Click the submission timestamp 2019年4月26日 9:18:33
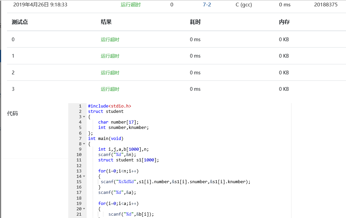 point(40,5)
